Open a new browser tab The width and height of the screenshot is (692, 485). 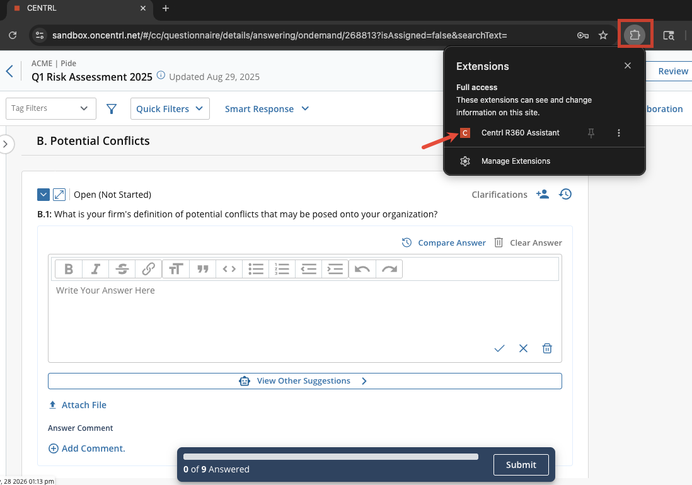[x=166, y=8]
